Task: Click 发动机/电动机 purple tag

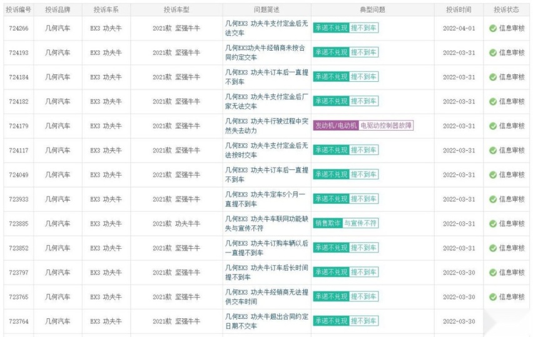Action: 336,126
